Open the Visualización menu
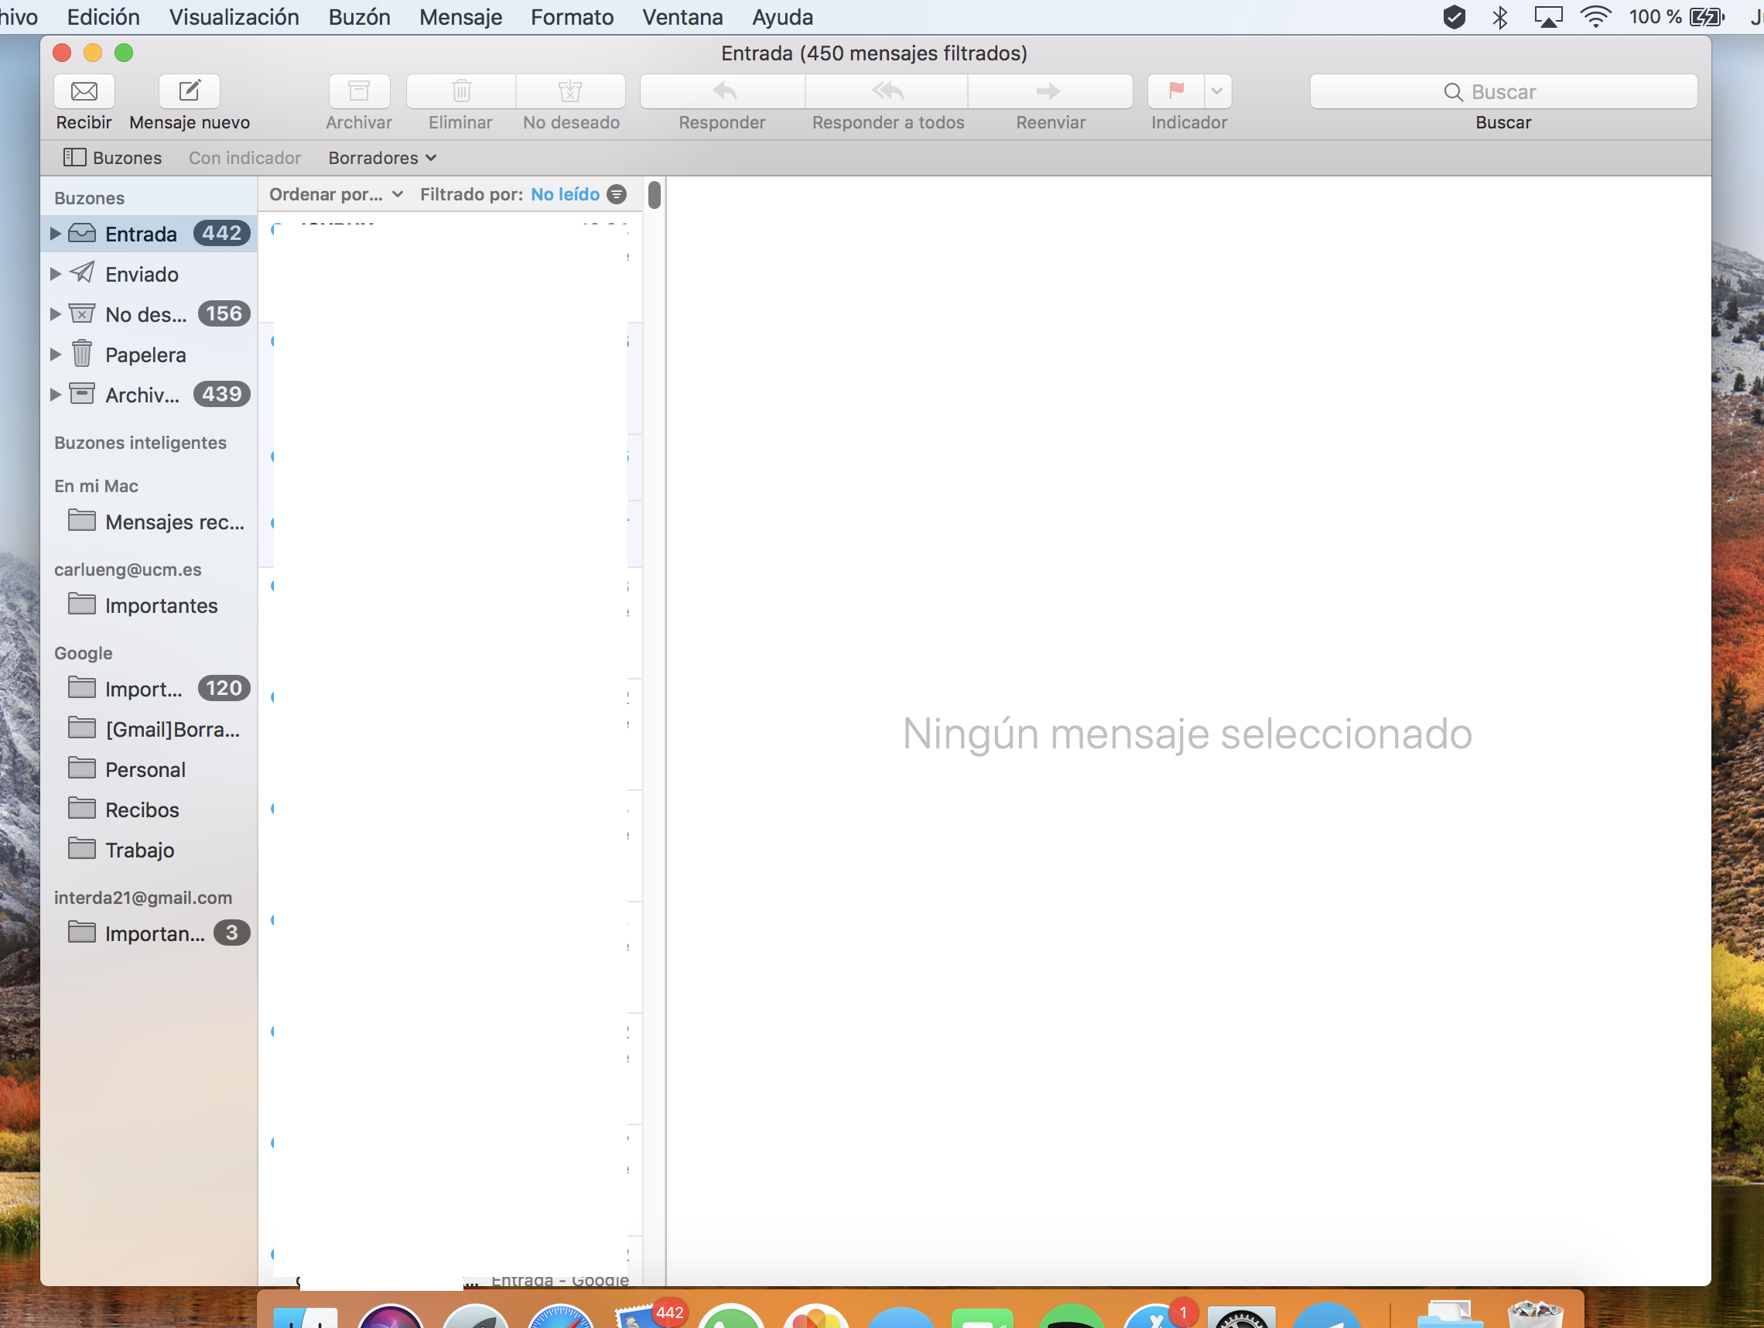 pos(234,17)
